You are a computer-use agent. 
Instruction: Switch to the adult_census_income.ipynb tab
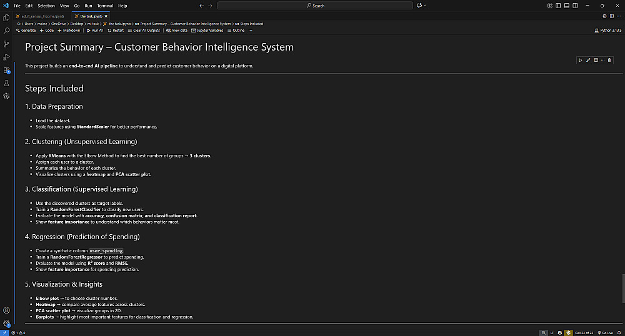coord(42,16)
